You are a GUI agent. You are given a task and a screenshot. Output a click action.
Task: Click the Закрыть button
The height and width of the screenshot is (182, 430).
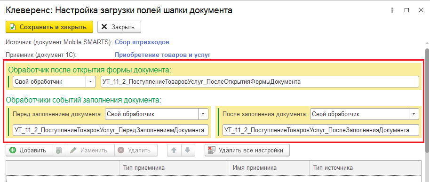(119, 27)
